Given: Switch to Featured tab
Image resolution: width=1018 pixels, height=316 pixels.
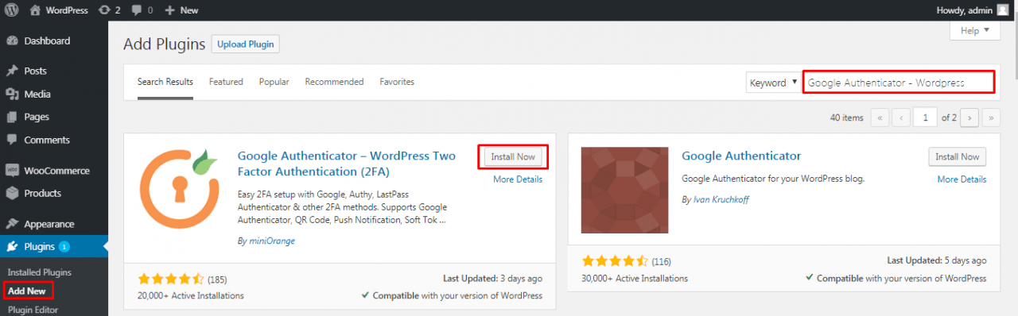Looking at the screenshot, I should [x=226, y=82].
